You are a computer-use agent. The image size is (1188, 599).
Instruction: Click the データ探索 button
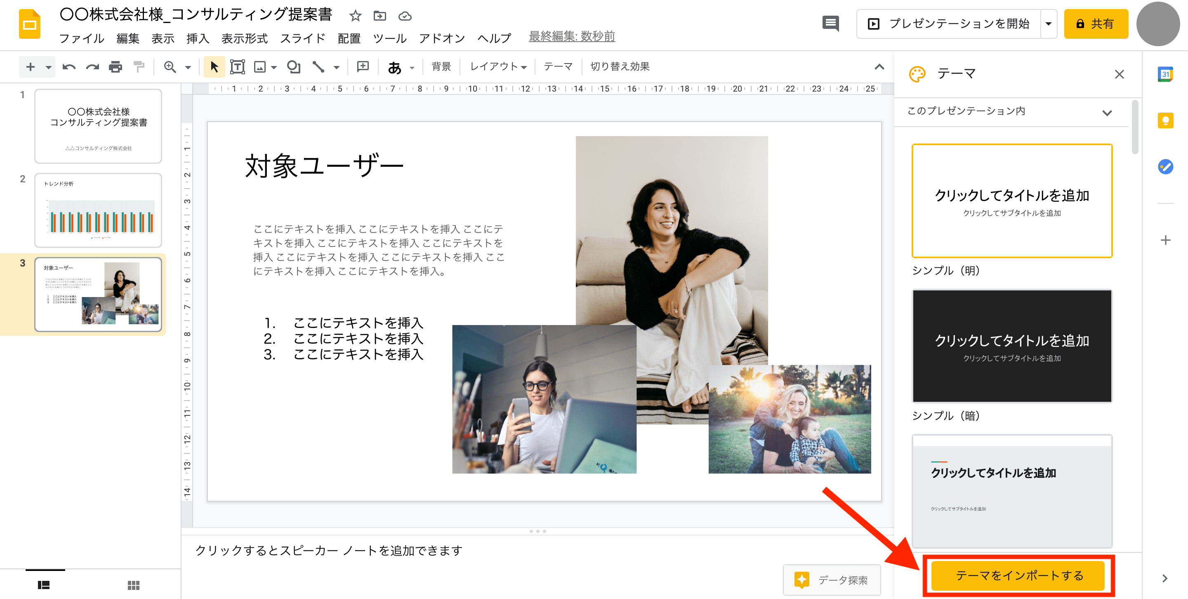(832, 580)
